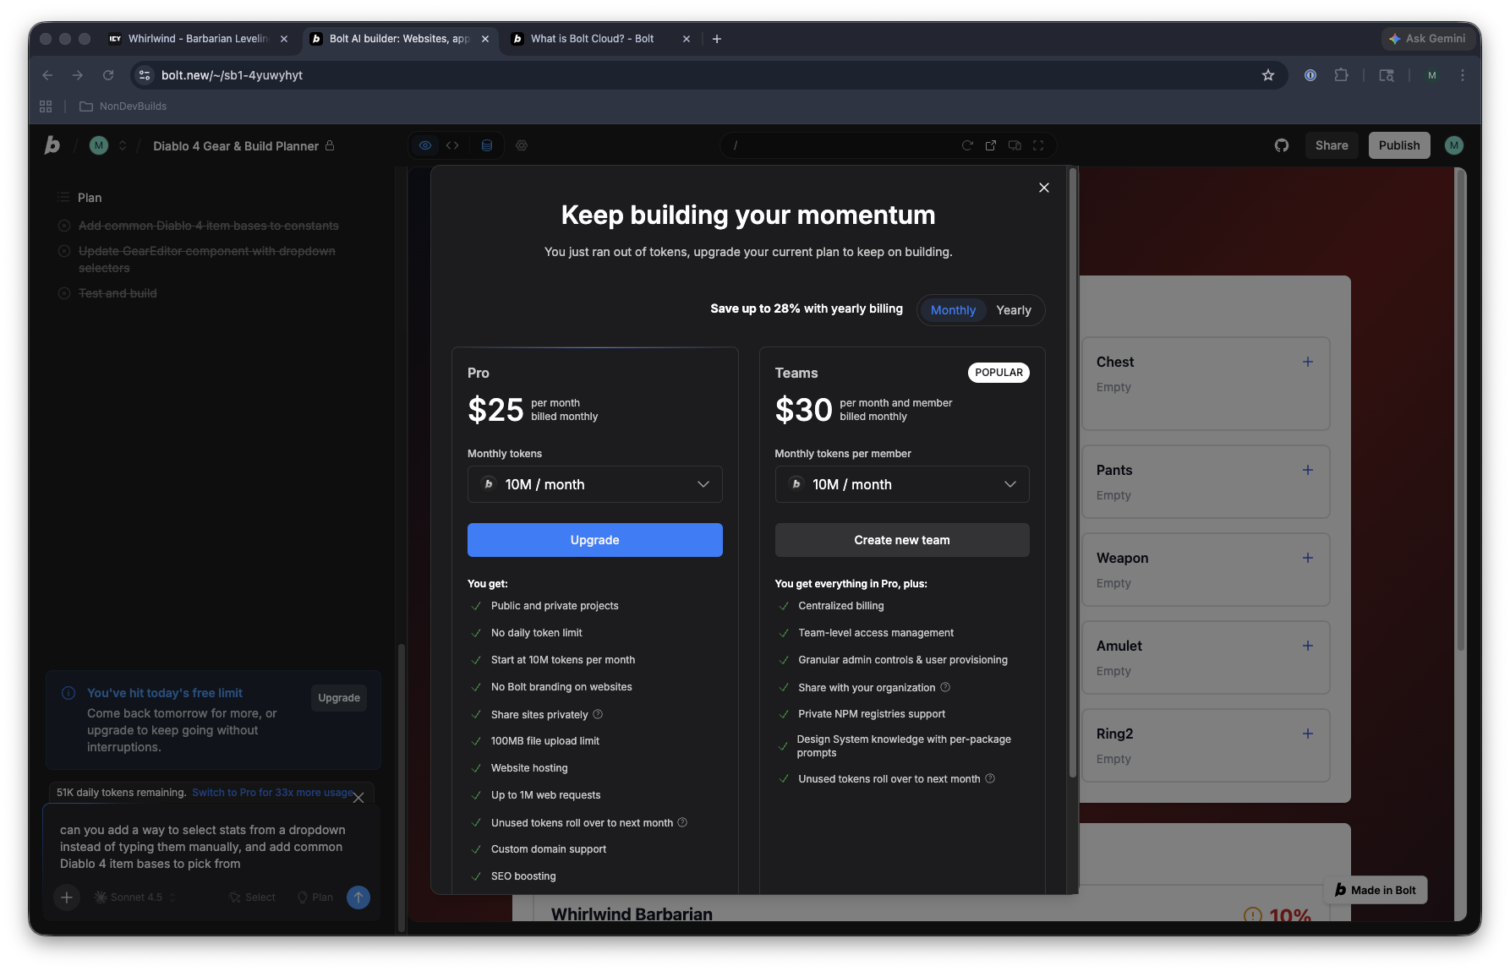Click the Bolt logo in the top left
The width and height of the screenshot is (1510, 971).
coord(51,145)
